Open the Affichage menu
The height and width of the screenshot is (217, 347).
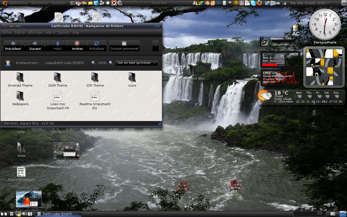(x=35, y=32)
